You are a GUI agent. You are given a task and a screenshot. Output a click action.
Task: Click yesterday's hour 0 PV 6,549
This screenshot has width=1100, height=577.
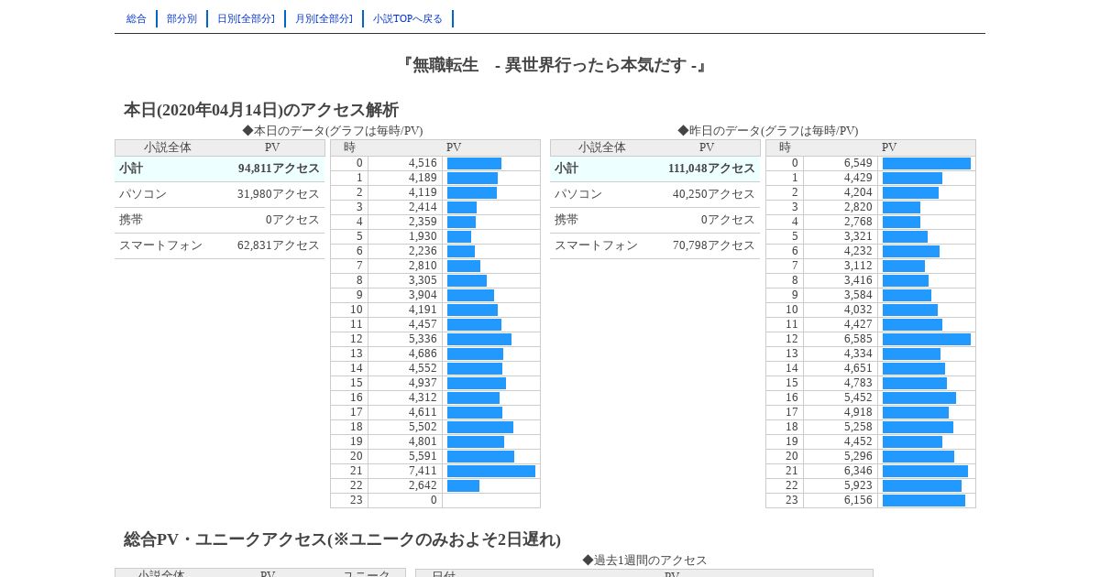pyautogui.click(x=858, y=163)
